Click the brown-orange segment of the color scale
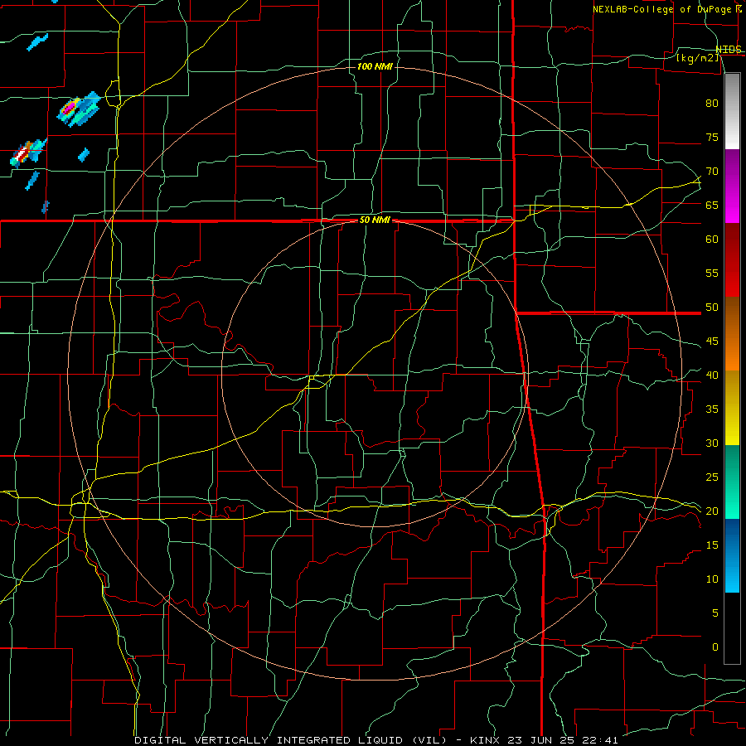This screenshot has width=746, height=746. (732, 334)
